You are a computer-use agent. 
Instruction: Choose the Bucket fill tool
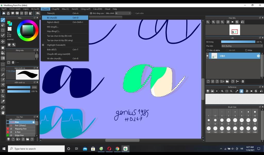pos(3,53)
